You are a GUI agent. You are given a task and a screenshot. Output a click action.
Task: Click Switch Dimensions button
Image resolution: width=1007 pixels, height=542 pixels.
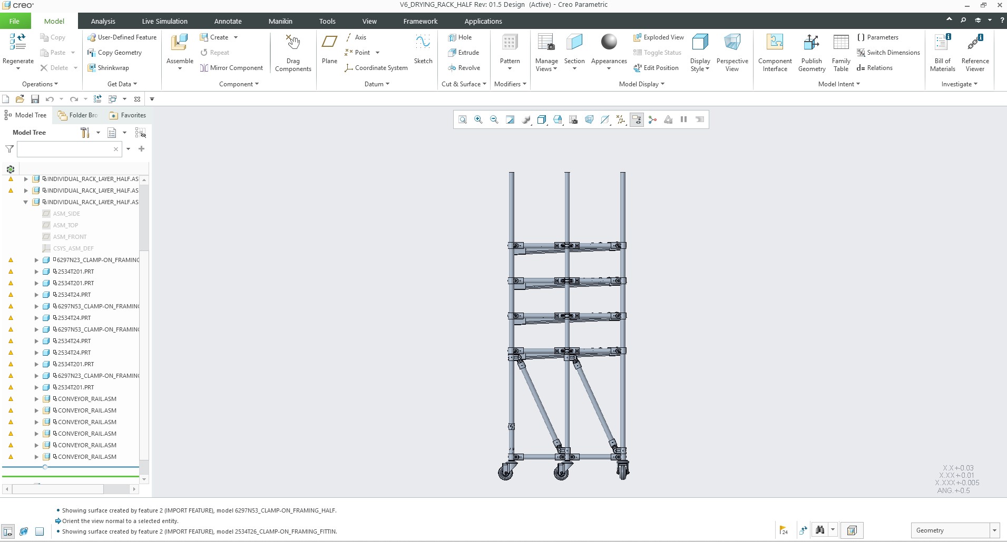coord(888,53)
